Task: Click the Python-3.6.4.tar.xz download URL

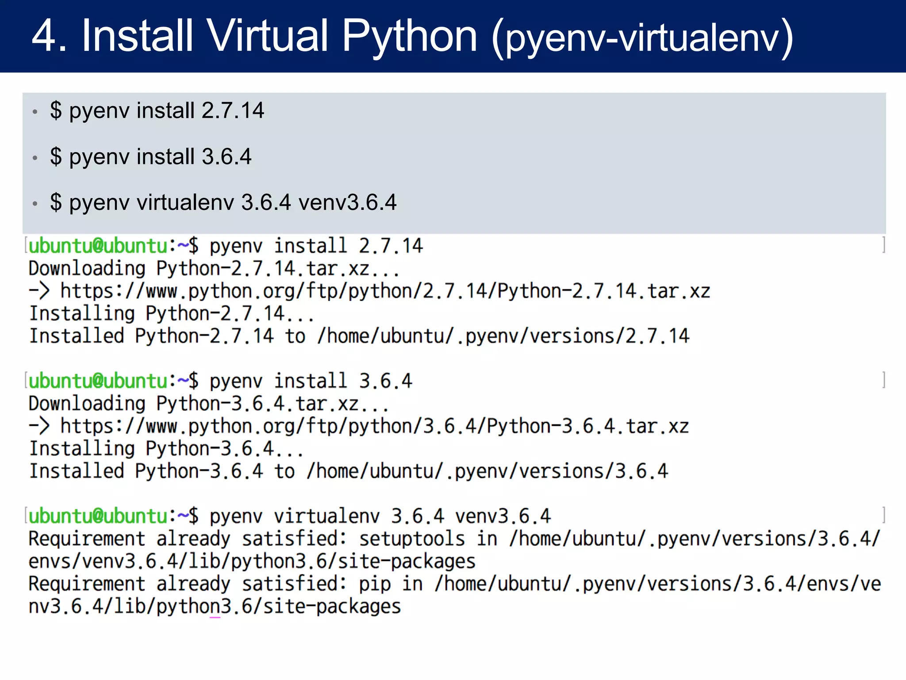Action: (x=374, y=426)
